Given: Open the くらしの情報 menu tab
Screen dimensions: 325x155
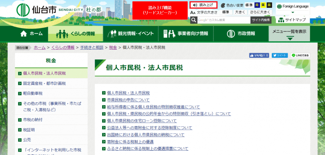Looking at the screenshot, I should click(76, 34).
